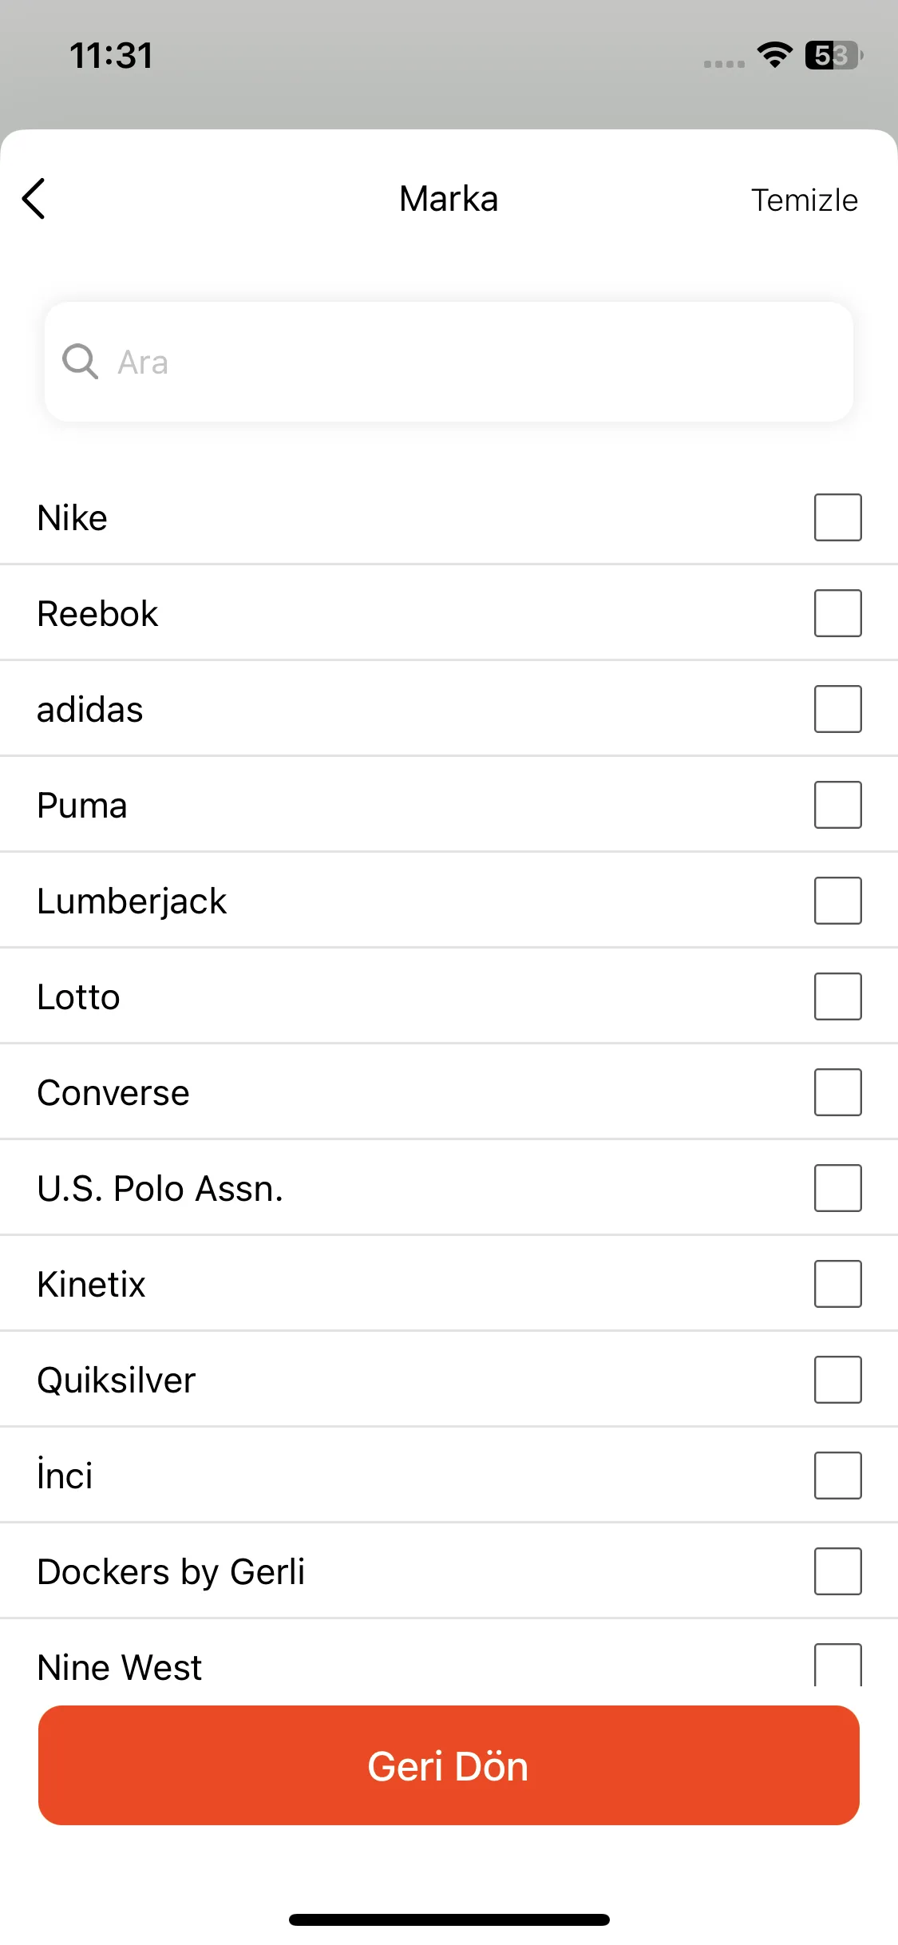Mark the Lotto checkbox
898x1945 pixels.
pyautogui.click(x=837, y=996)
